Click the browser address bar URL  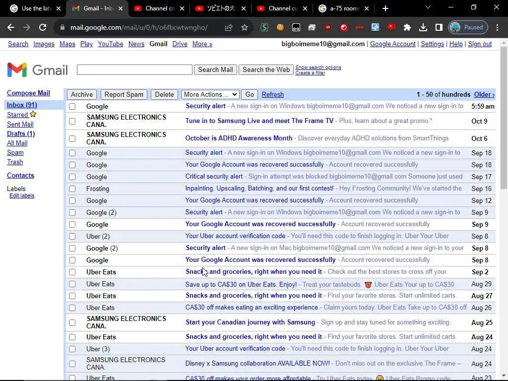pos(139,28)
